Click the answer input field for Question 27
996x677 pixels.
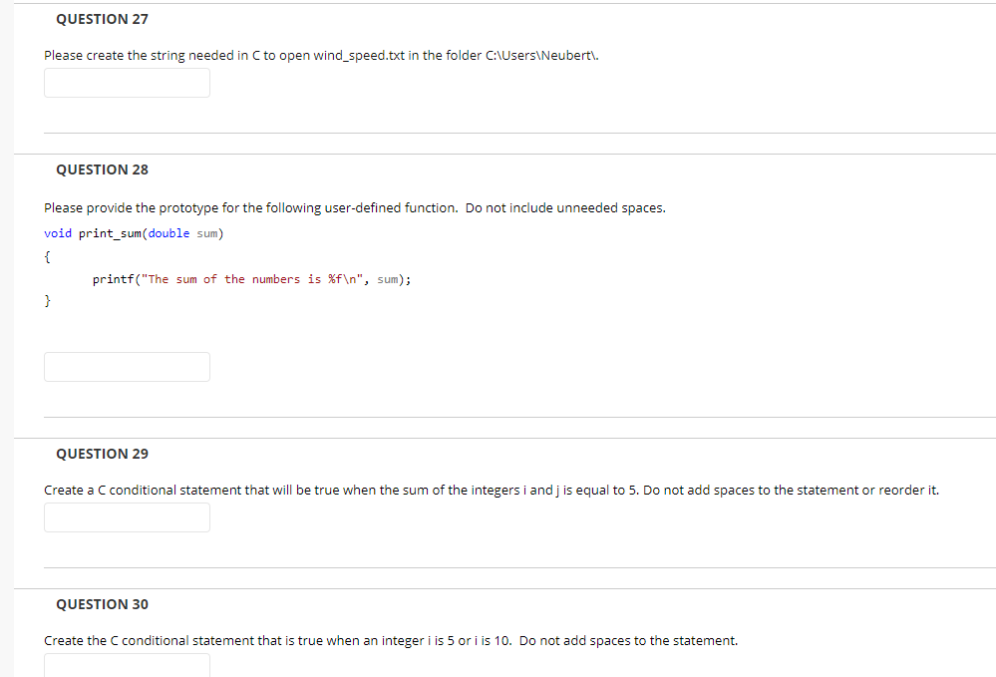click(127, 83)
